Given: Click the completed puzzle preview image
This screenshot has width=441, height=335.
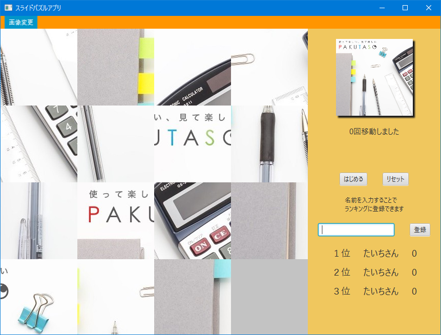Looking at the screenshot, I should tap(374, 77).
